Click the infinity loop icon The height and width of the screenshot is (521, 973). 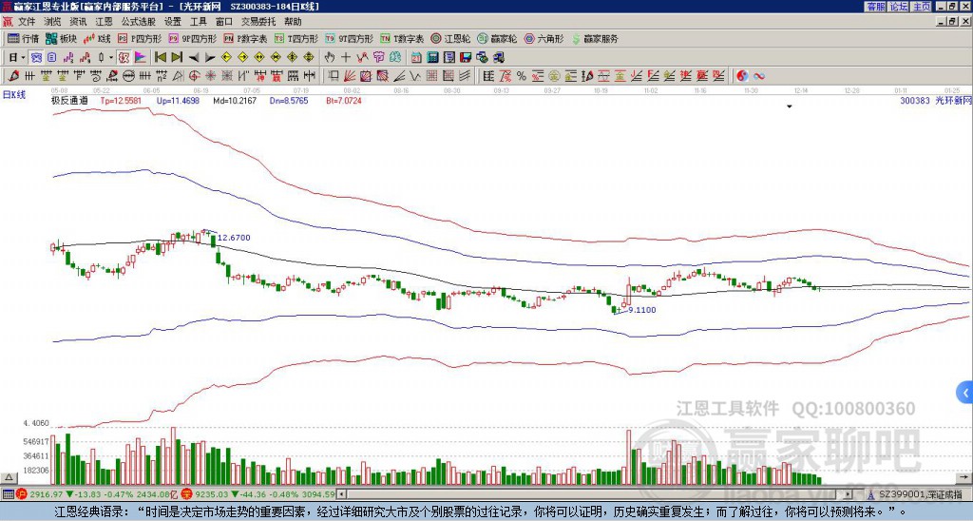click(x=758, y=76)
